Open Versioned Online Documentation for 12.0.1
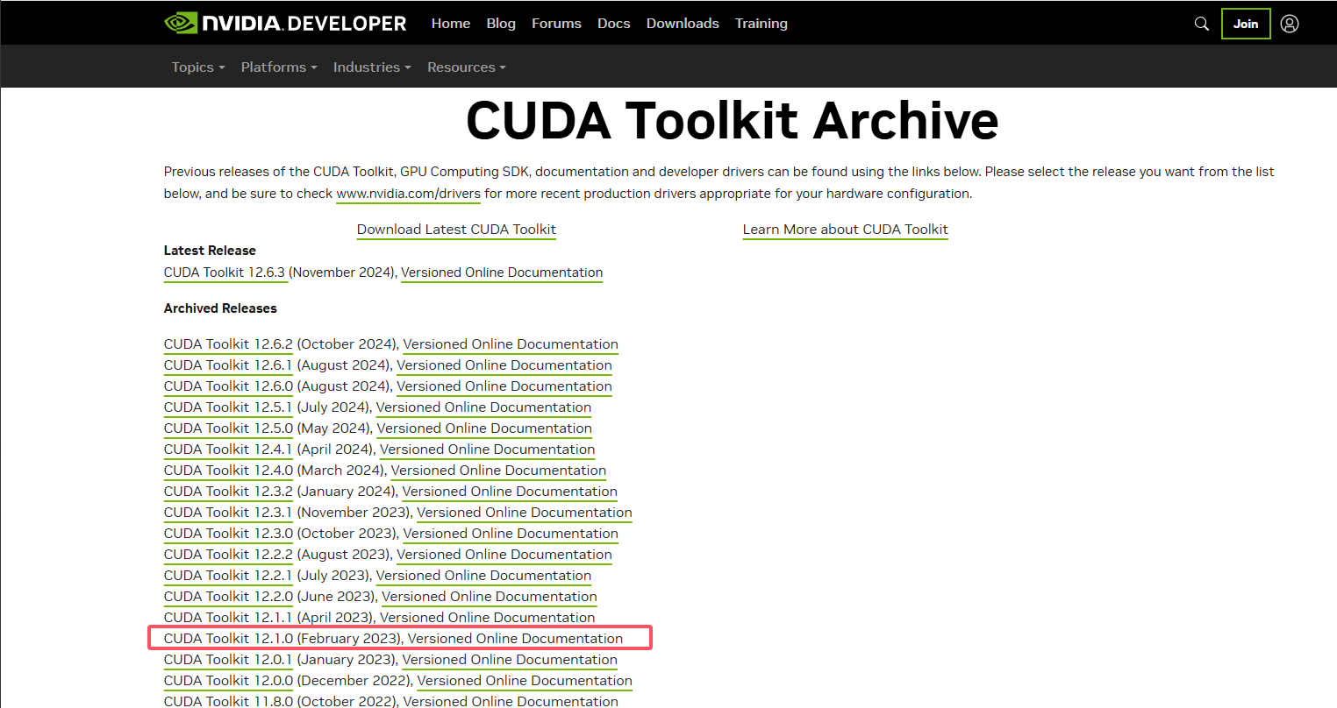This screenshot has height=708, width=1337. 510,660
